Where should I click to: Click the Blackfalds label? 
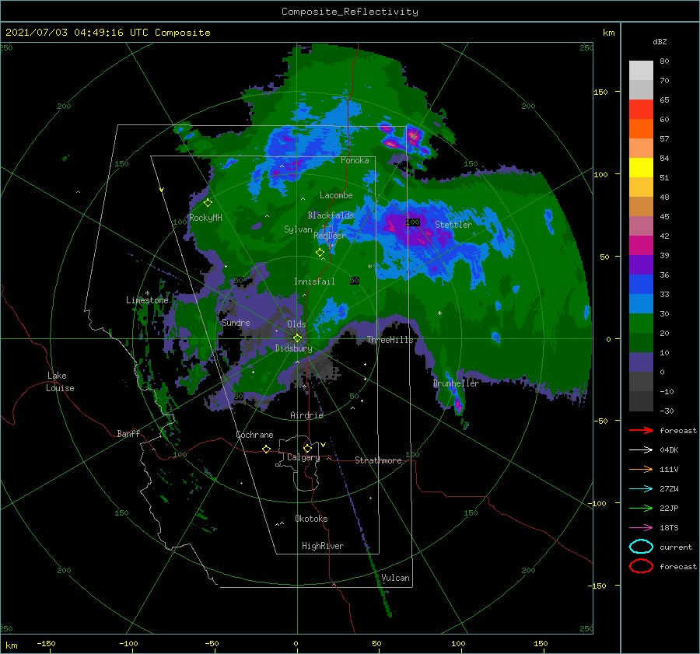point(331,215)
